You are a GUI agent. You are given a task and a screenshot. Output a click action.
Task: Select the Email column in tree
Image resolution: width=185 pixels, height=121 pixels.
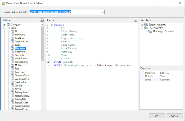pyautogui.click(x=18, y=45)
